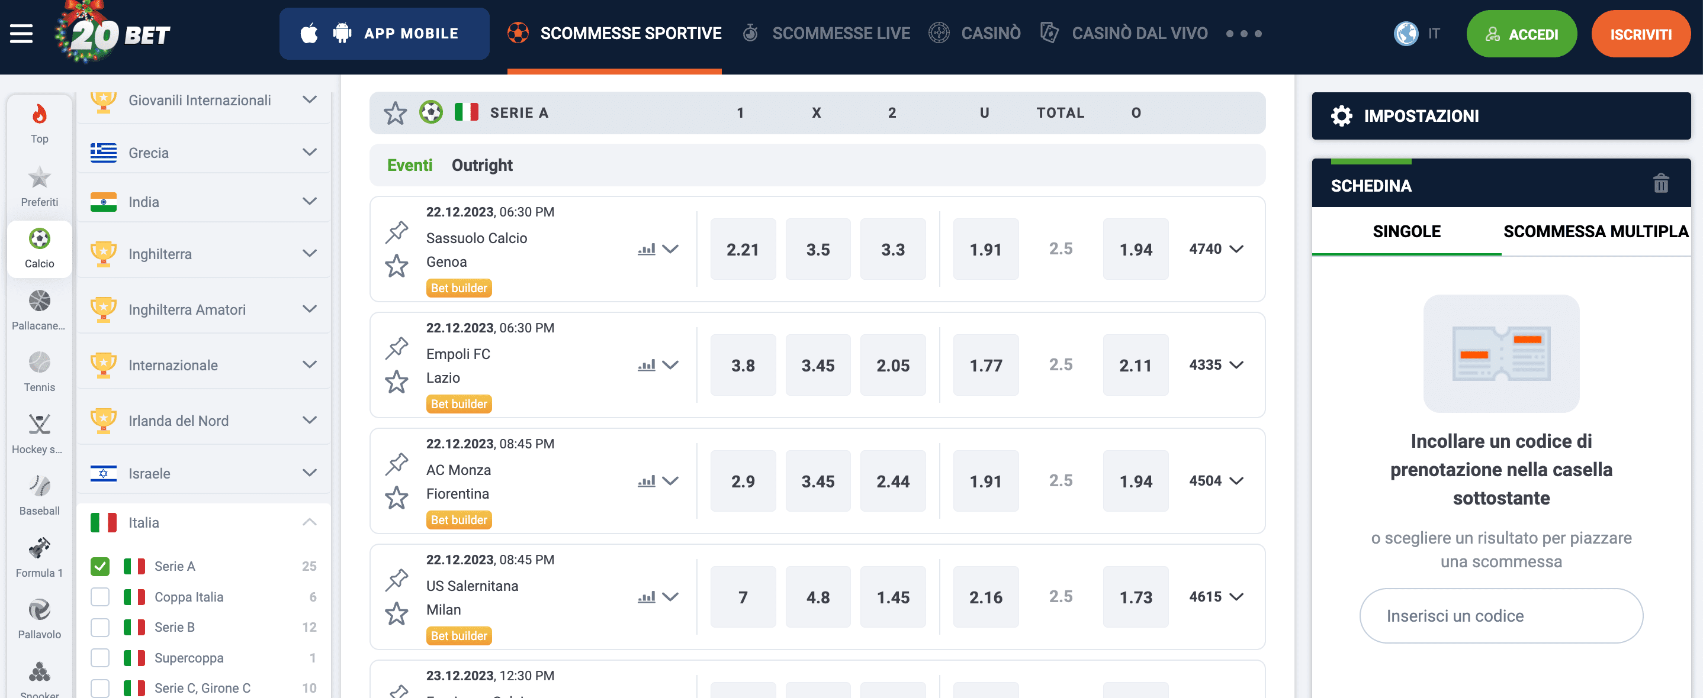Expand 4615 more markets for Salernitana match
1703x698 pixels.
1216,596
